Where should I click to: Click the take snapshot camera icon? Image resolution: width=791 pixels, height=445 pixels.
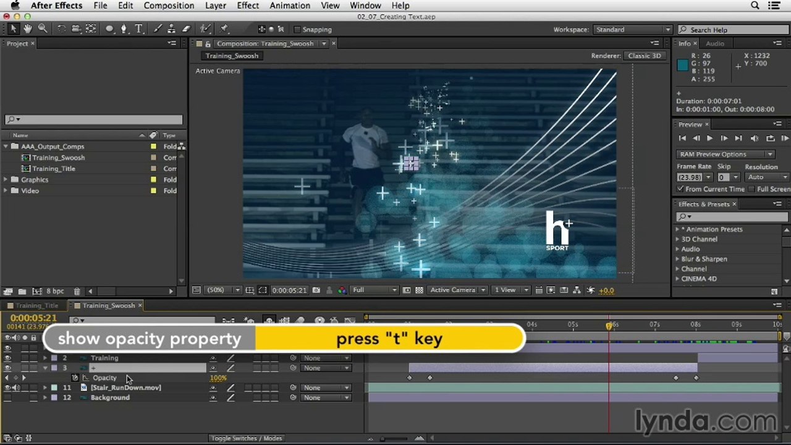pyautogui.click(x=316, y=290)
